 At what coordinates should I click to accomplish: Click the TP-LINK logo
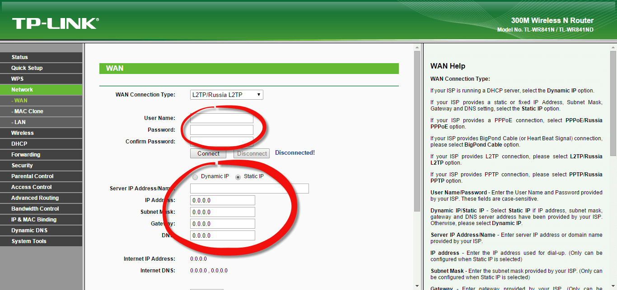pos(55,23)
